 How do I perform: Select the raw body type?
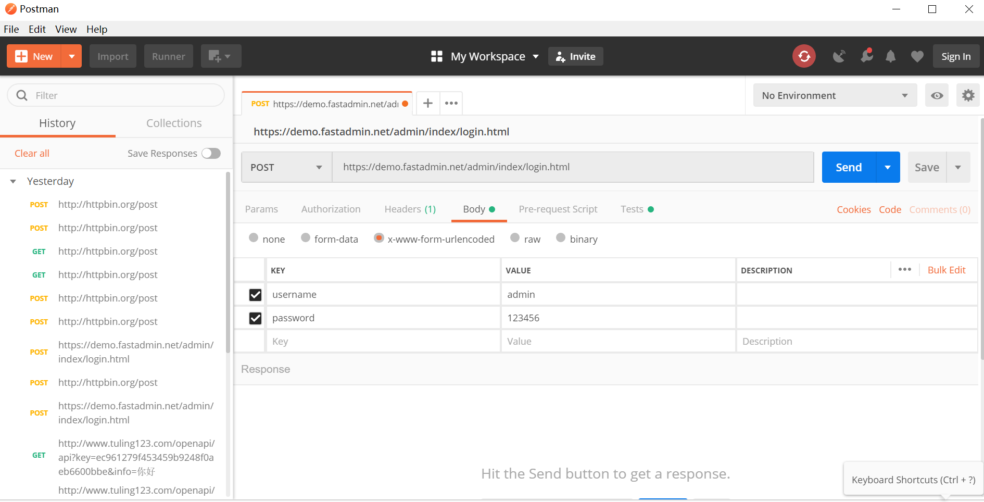pyautogui.click(x=515, y=238)
